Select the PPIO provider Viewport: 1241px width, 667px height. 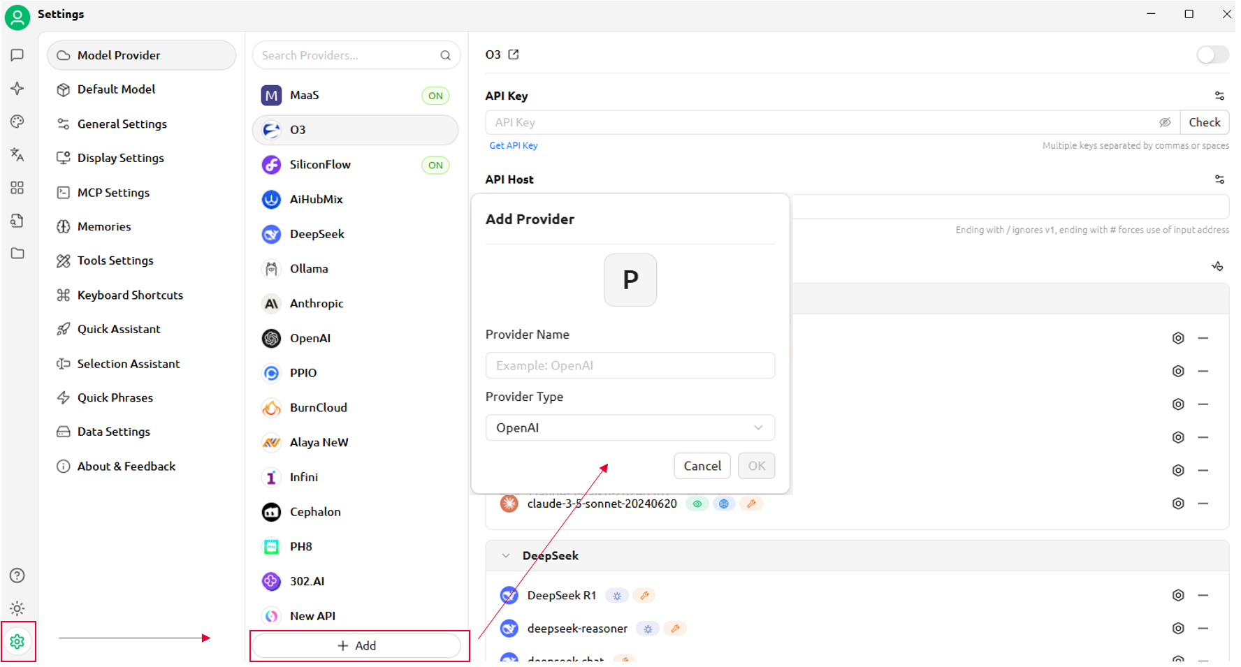pyautogui.click(x=356, y=373)
